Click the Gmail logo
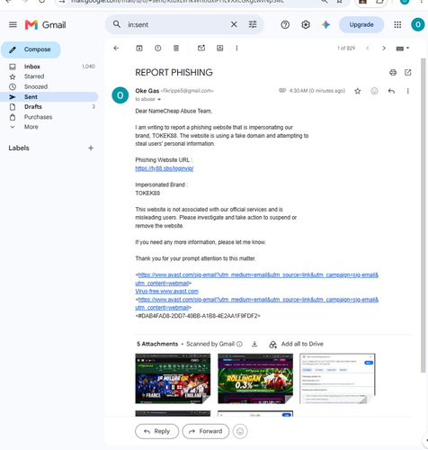Viewport: 428px width, 450px height. click(46, 25)
